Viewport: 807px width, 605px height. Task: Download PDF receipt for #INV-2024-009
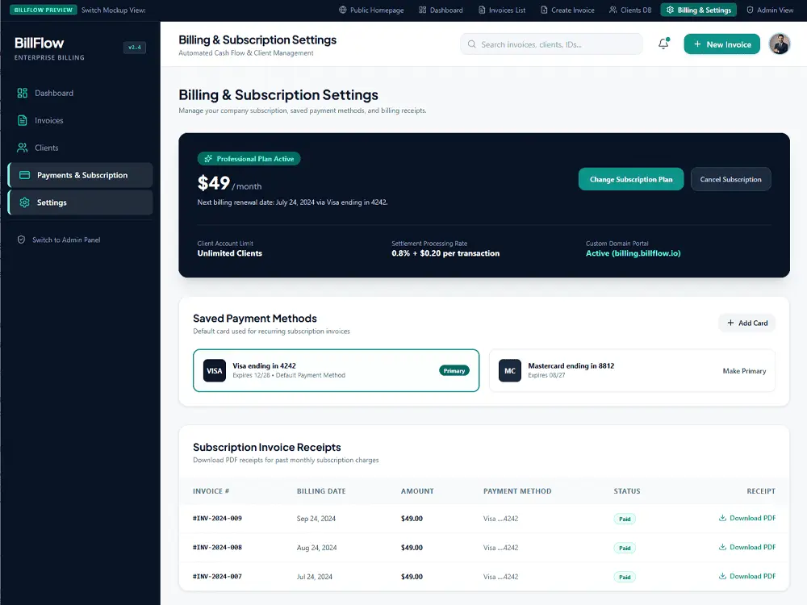click(746, 518)
